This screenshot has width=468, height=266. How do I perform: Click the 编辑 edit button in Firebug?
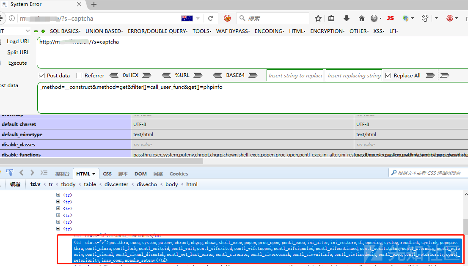pos(15,184)
